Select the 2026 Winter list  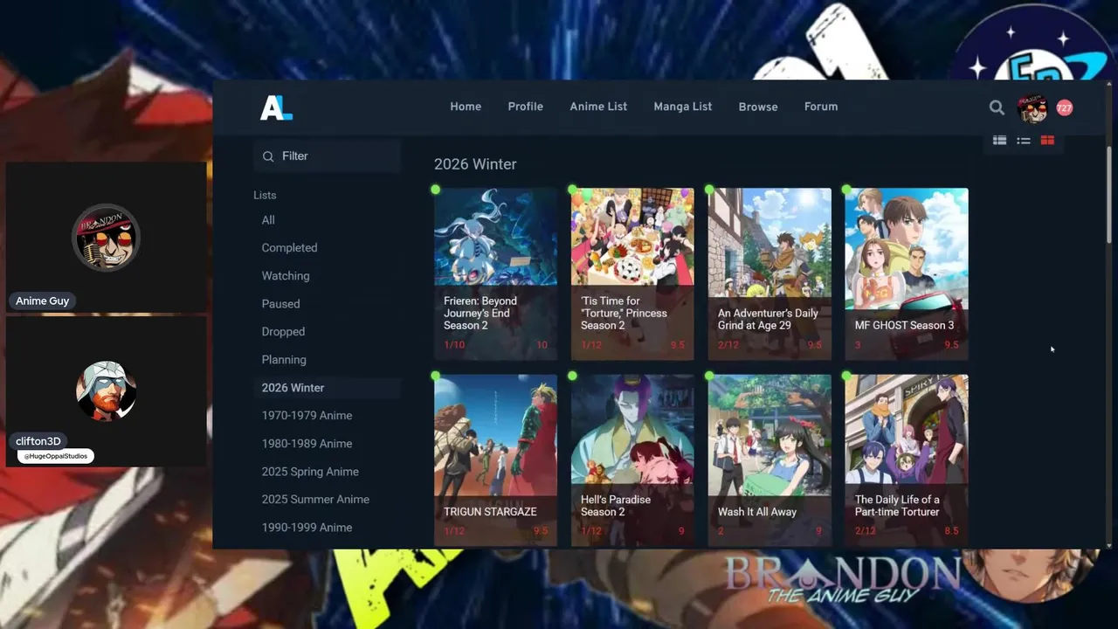pyautogui.click(x=328, y=388)
